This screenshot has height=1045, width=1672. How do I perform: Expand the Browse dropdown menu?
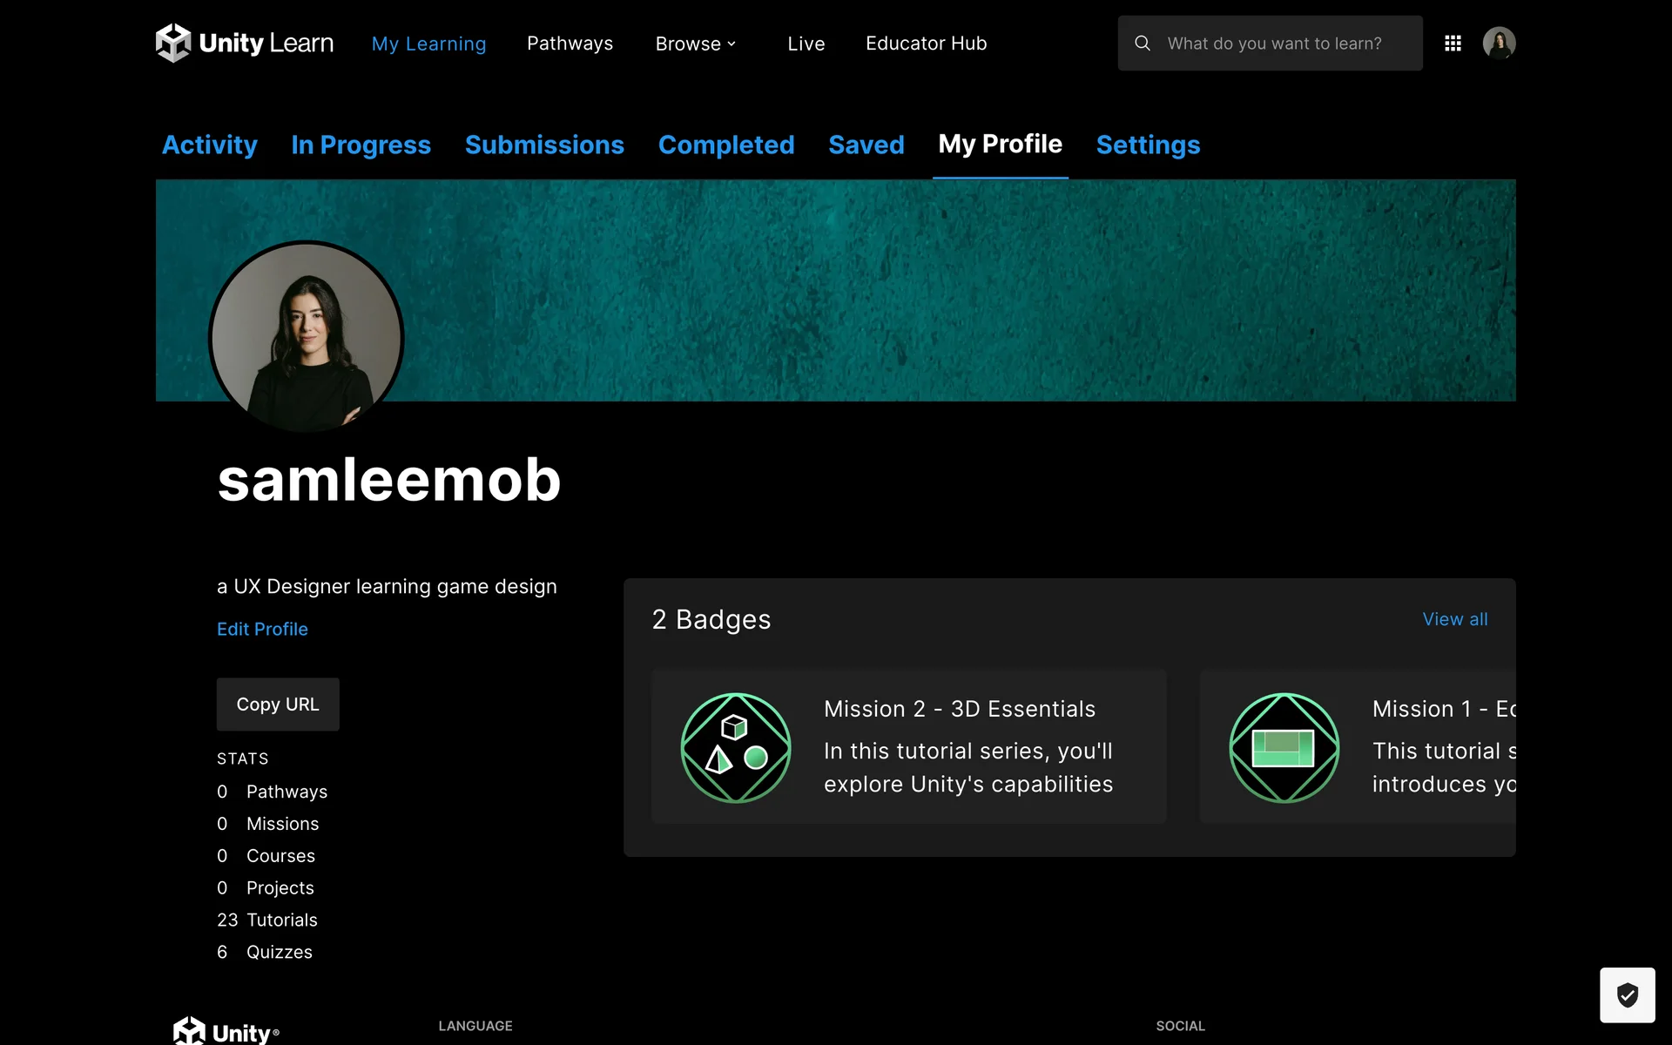pos(695,44)
